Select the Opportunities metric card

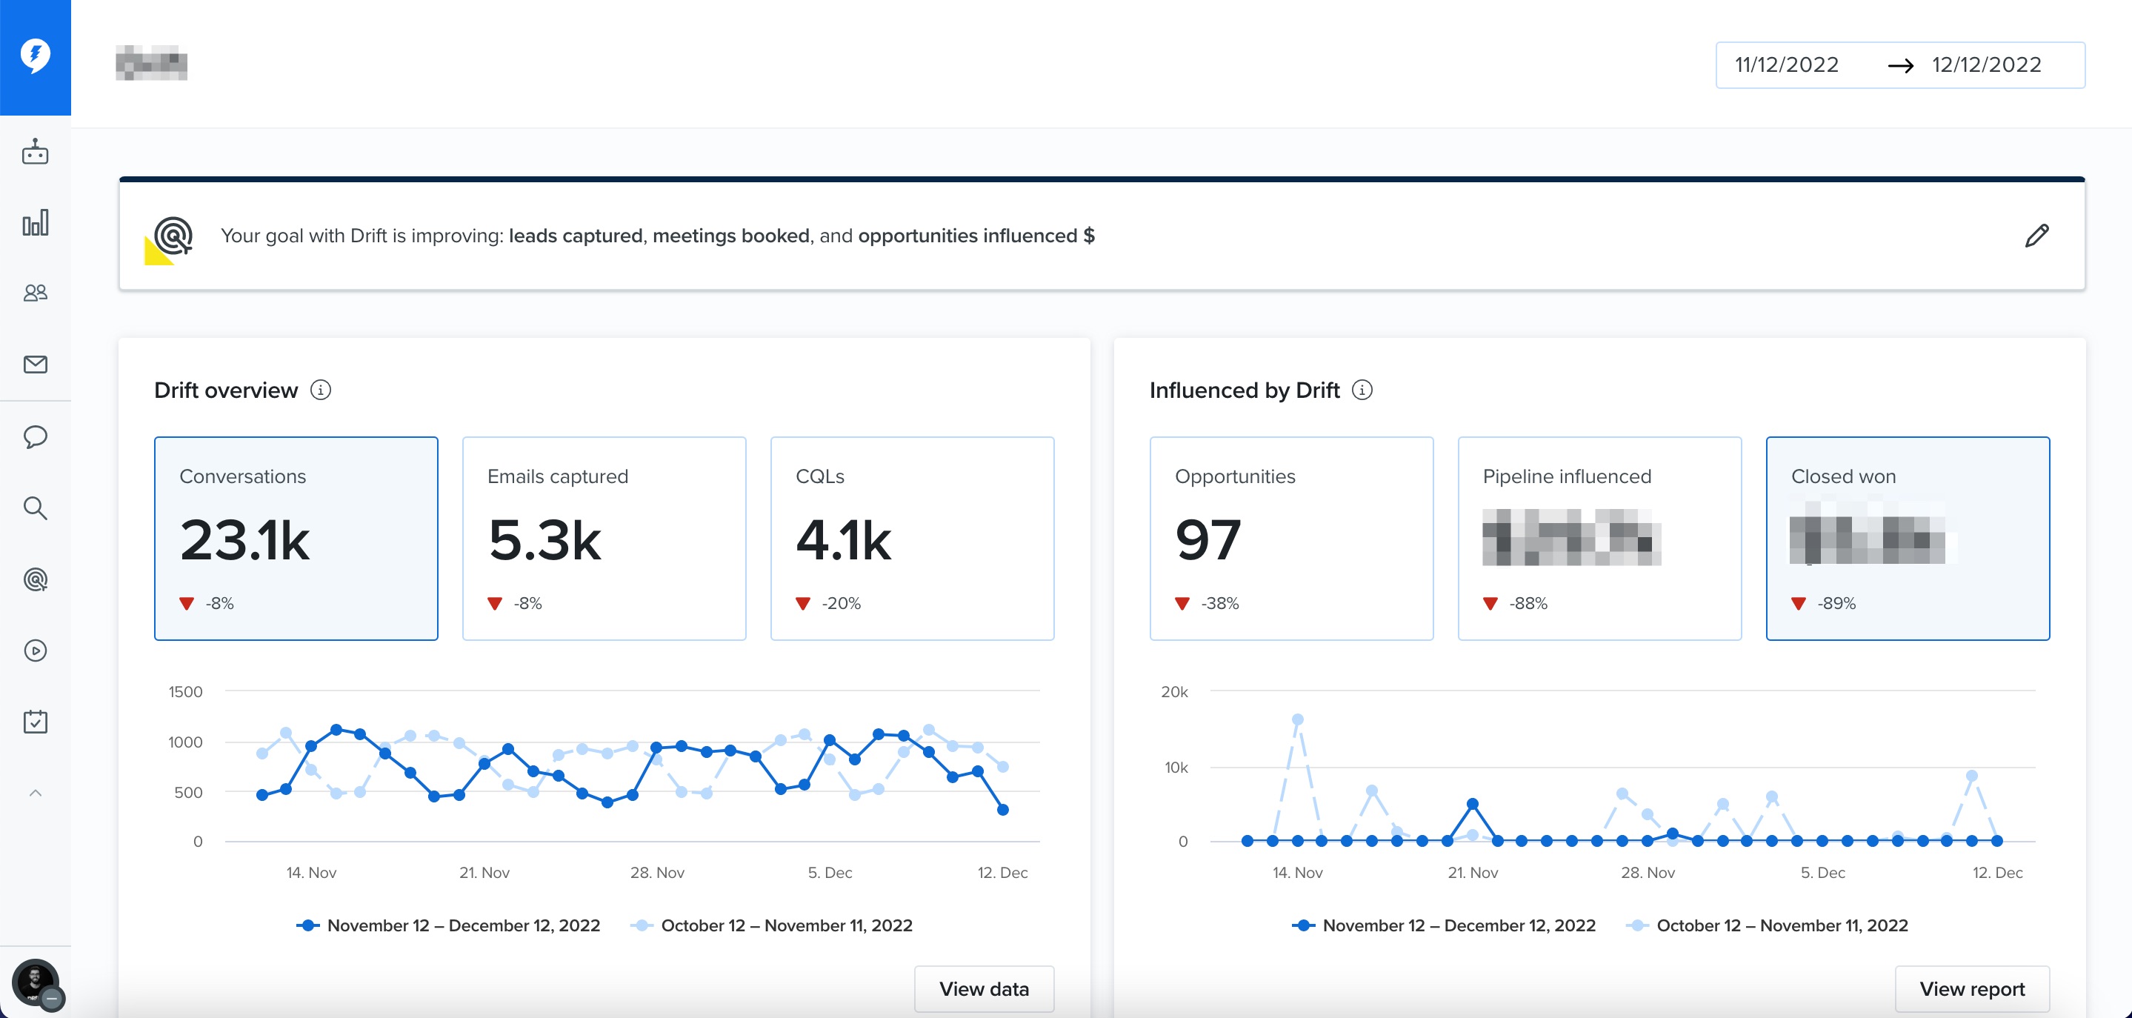1291,538
